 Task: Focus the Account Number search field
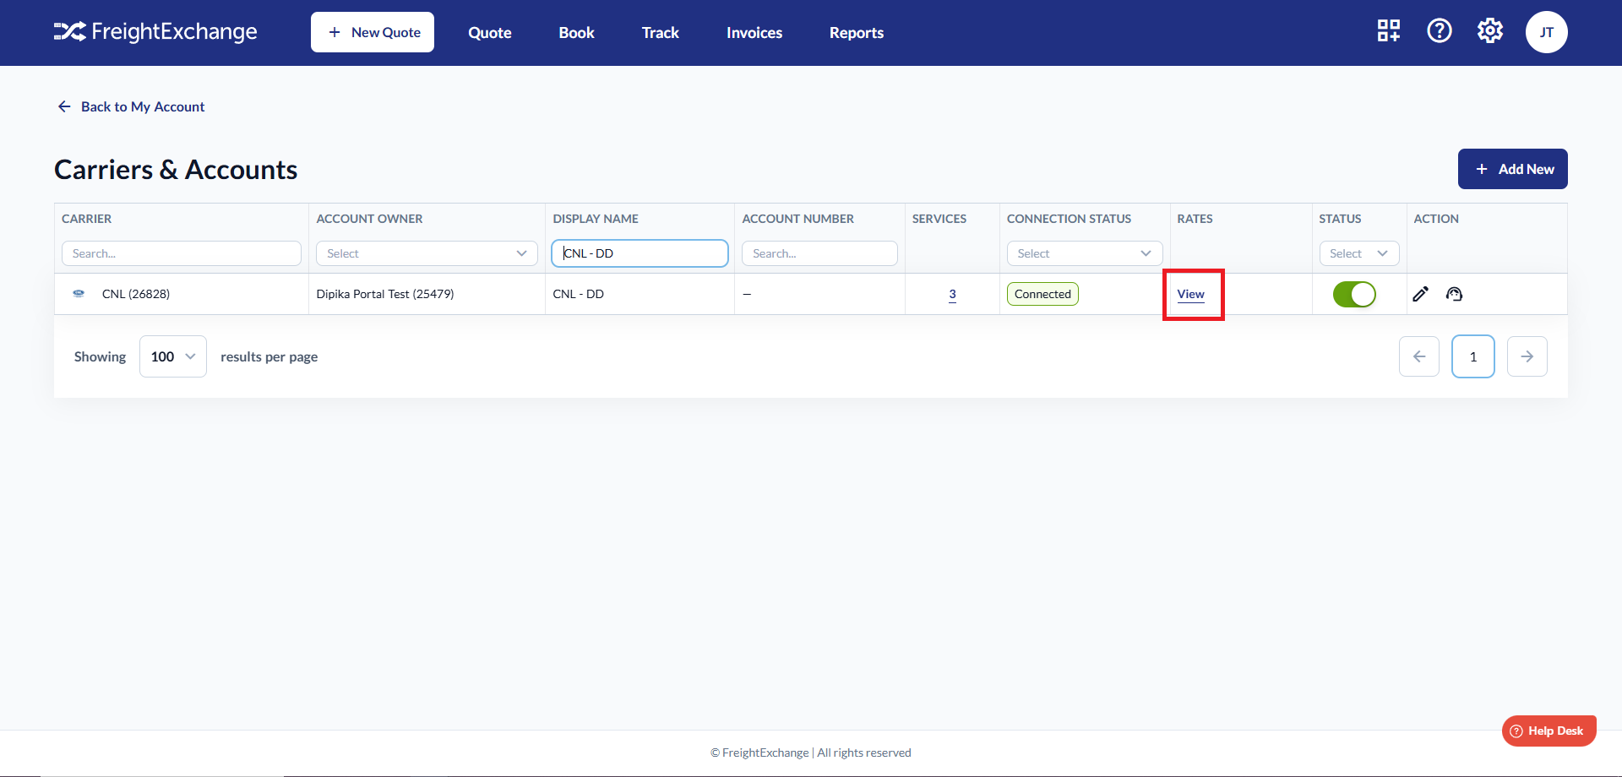819,253
